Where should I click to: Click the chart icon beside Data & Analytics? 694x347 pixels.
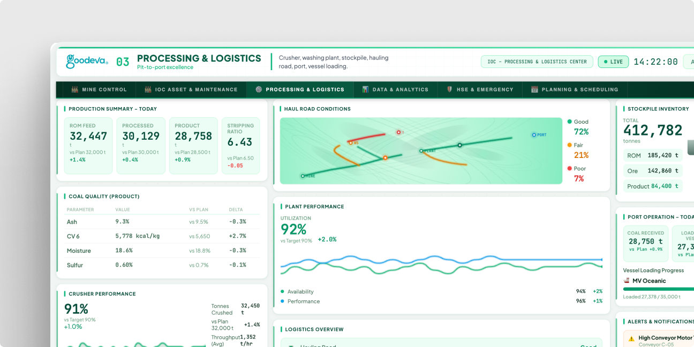(365, 89)
